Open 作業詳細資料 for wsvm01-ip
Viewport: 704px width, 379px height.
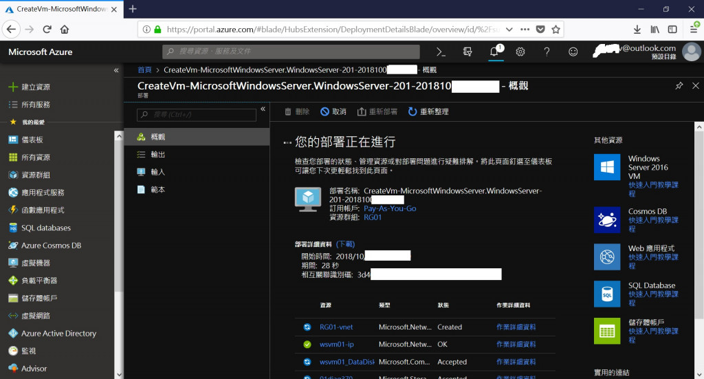(516, 345)
